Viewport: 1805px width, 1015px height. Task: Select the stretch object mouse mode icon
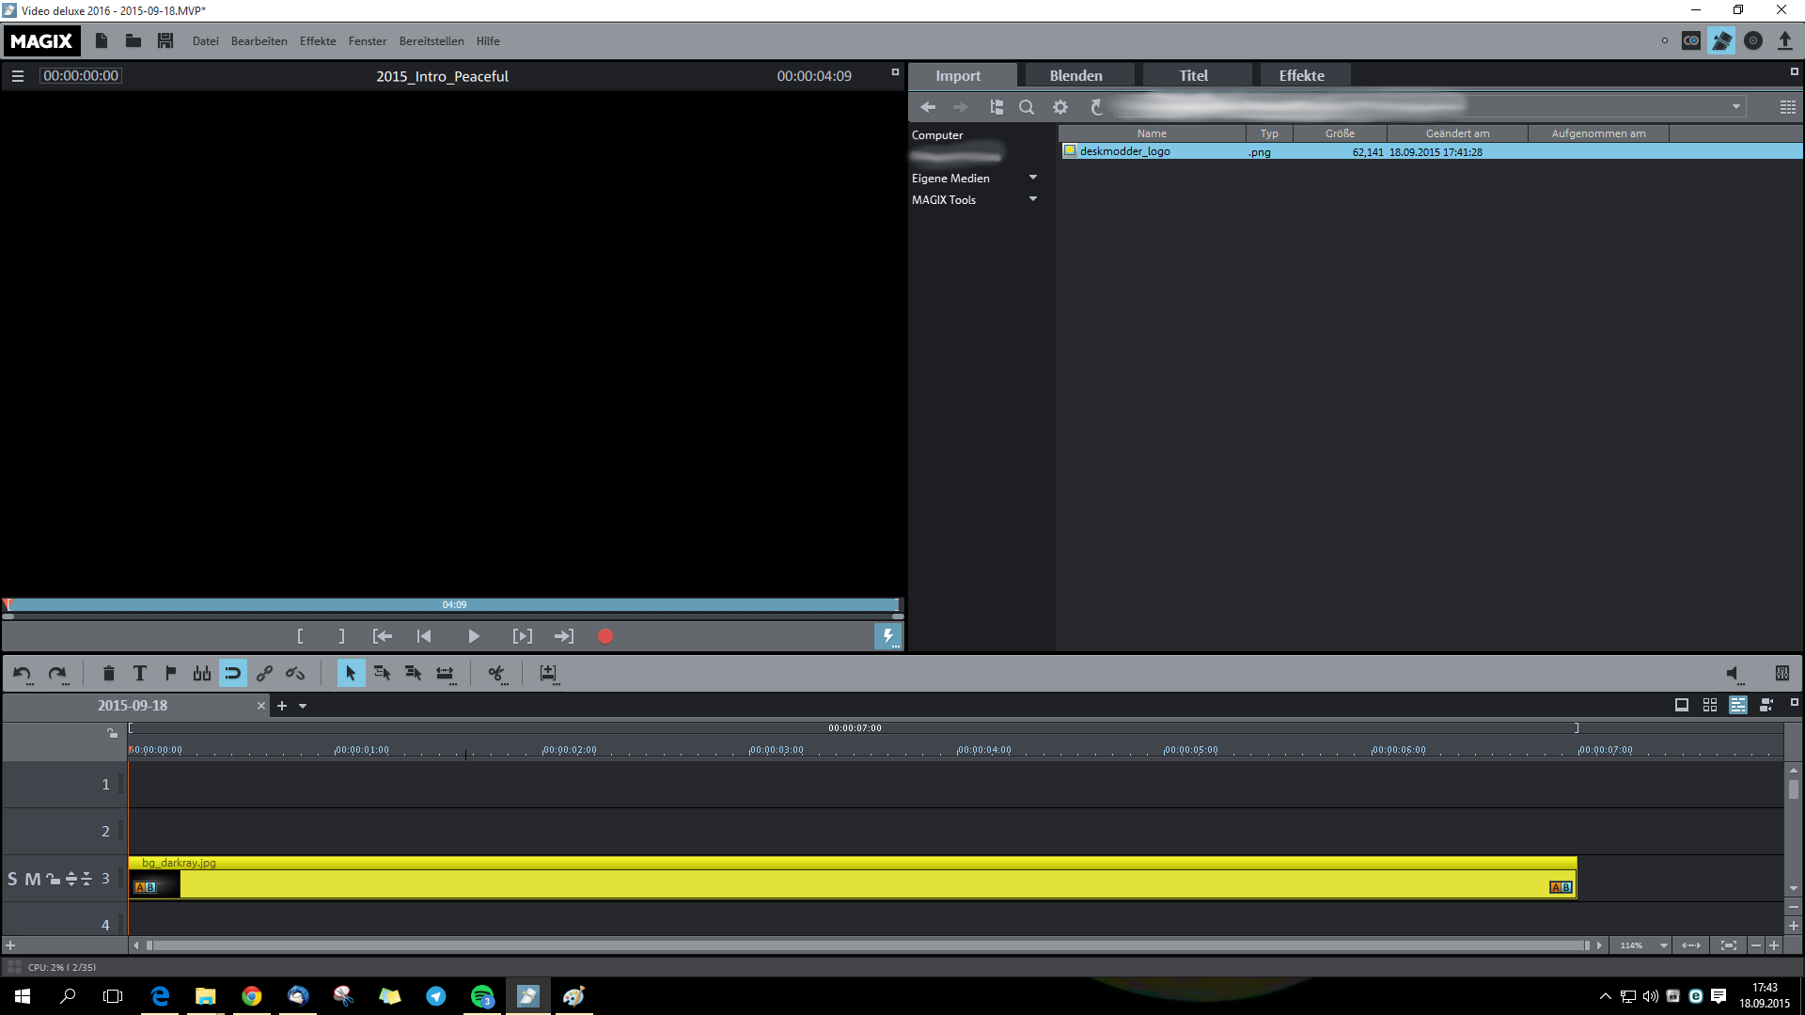445,673
